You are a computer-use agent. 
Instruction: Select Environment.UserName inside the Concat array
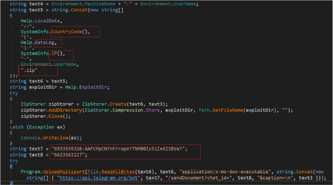pyautogui.click(x=49, y=64)
